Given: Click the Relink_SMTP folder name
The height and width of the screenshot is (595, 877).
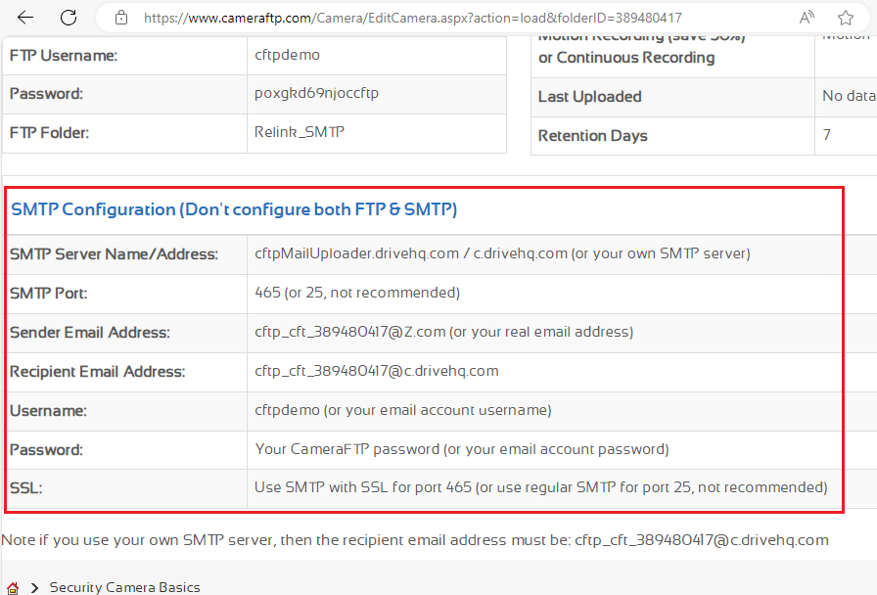Looking at the screenshot, I should [x=300, y=132].
